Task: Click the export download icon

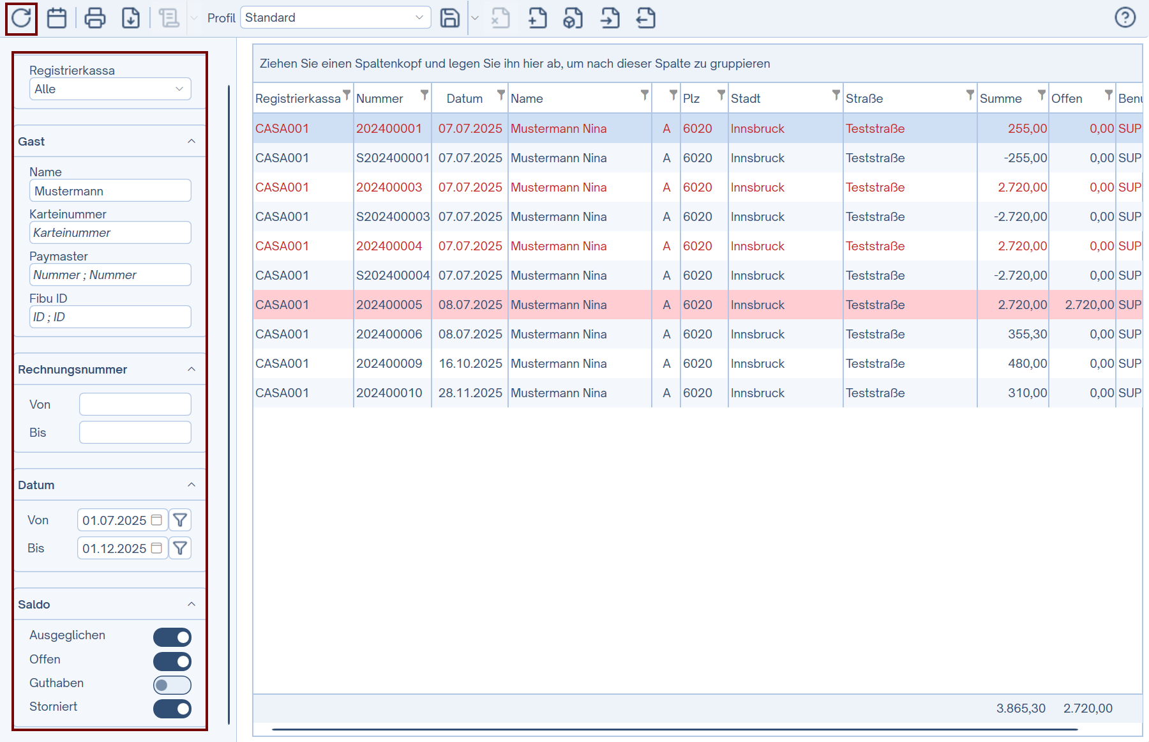Action: (x=131, y=18)
